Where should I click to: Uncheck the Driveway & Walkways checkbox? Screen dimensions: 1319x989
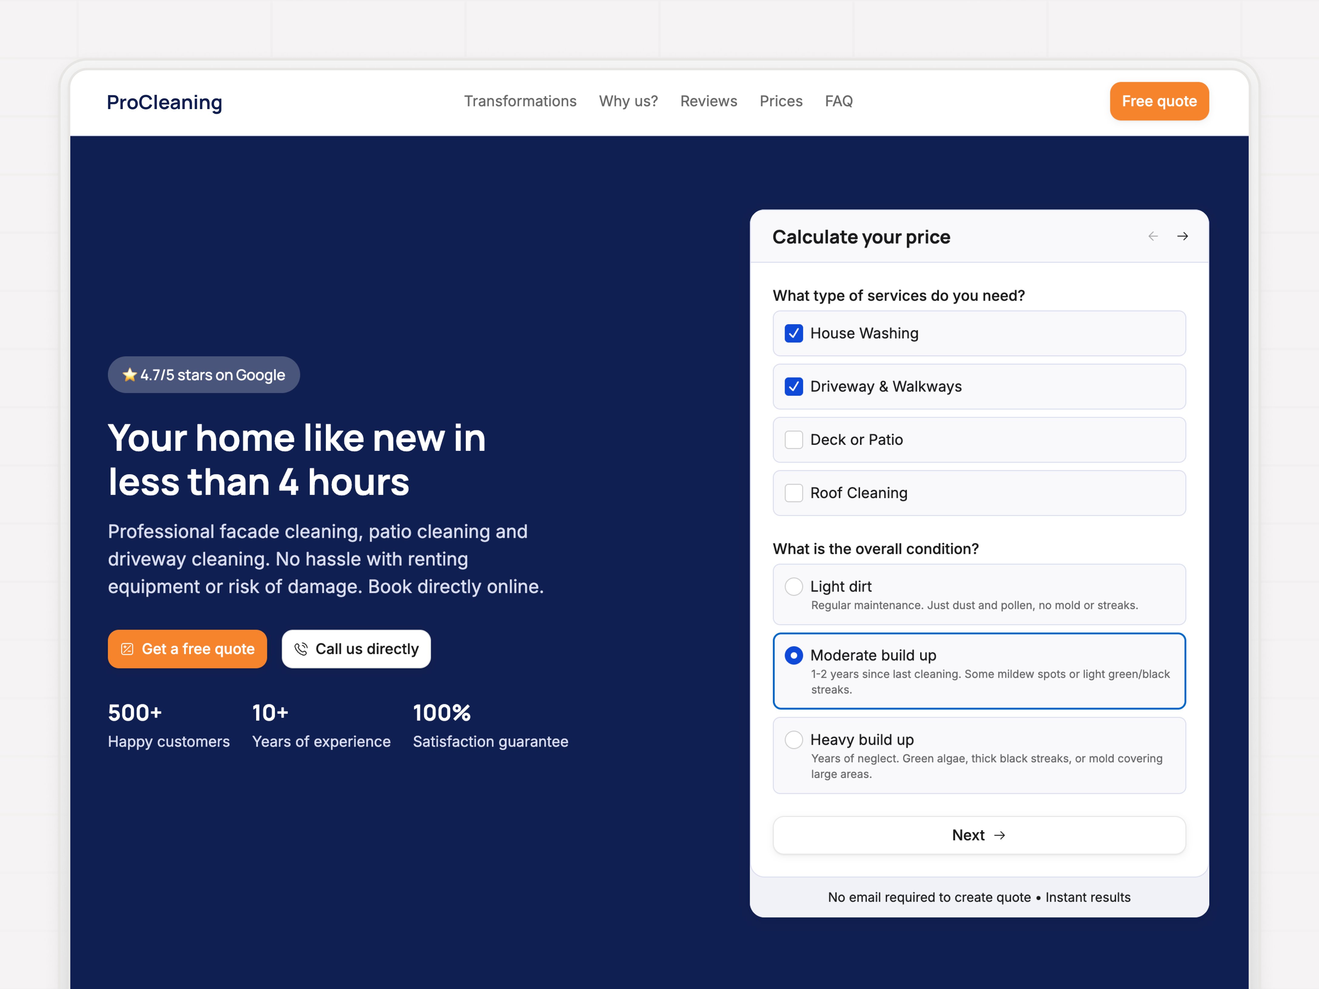(x=794, y=386)
